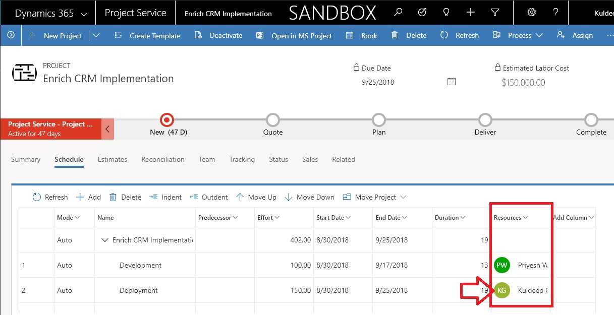Open the Predecessor column header dropdown
This screenshot has width=614, height=315.
(235, 218)
